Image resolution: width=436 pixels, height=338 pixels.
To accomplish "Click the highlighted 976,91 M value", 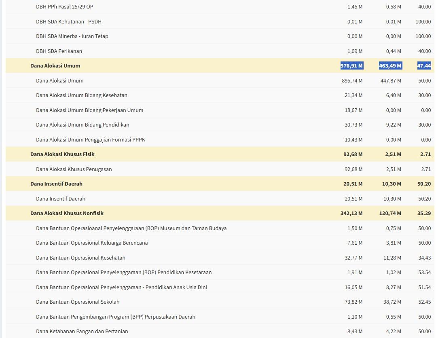I will 351,65.
